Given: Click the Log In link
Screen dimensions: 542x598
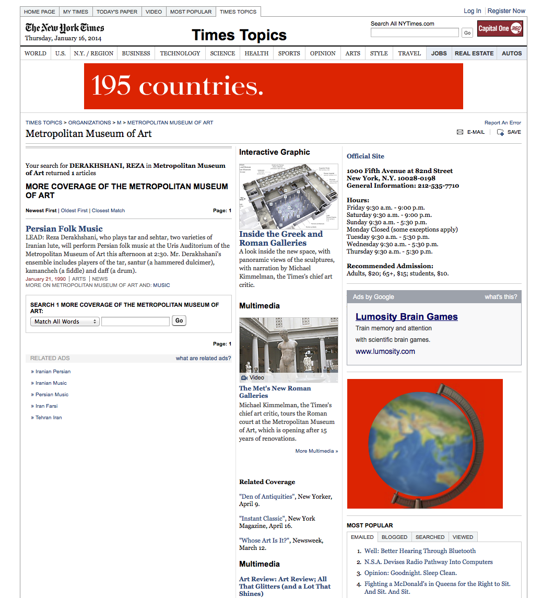Looking at the screenshot, I should tap(473, 11).
